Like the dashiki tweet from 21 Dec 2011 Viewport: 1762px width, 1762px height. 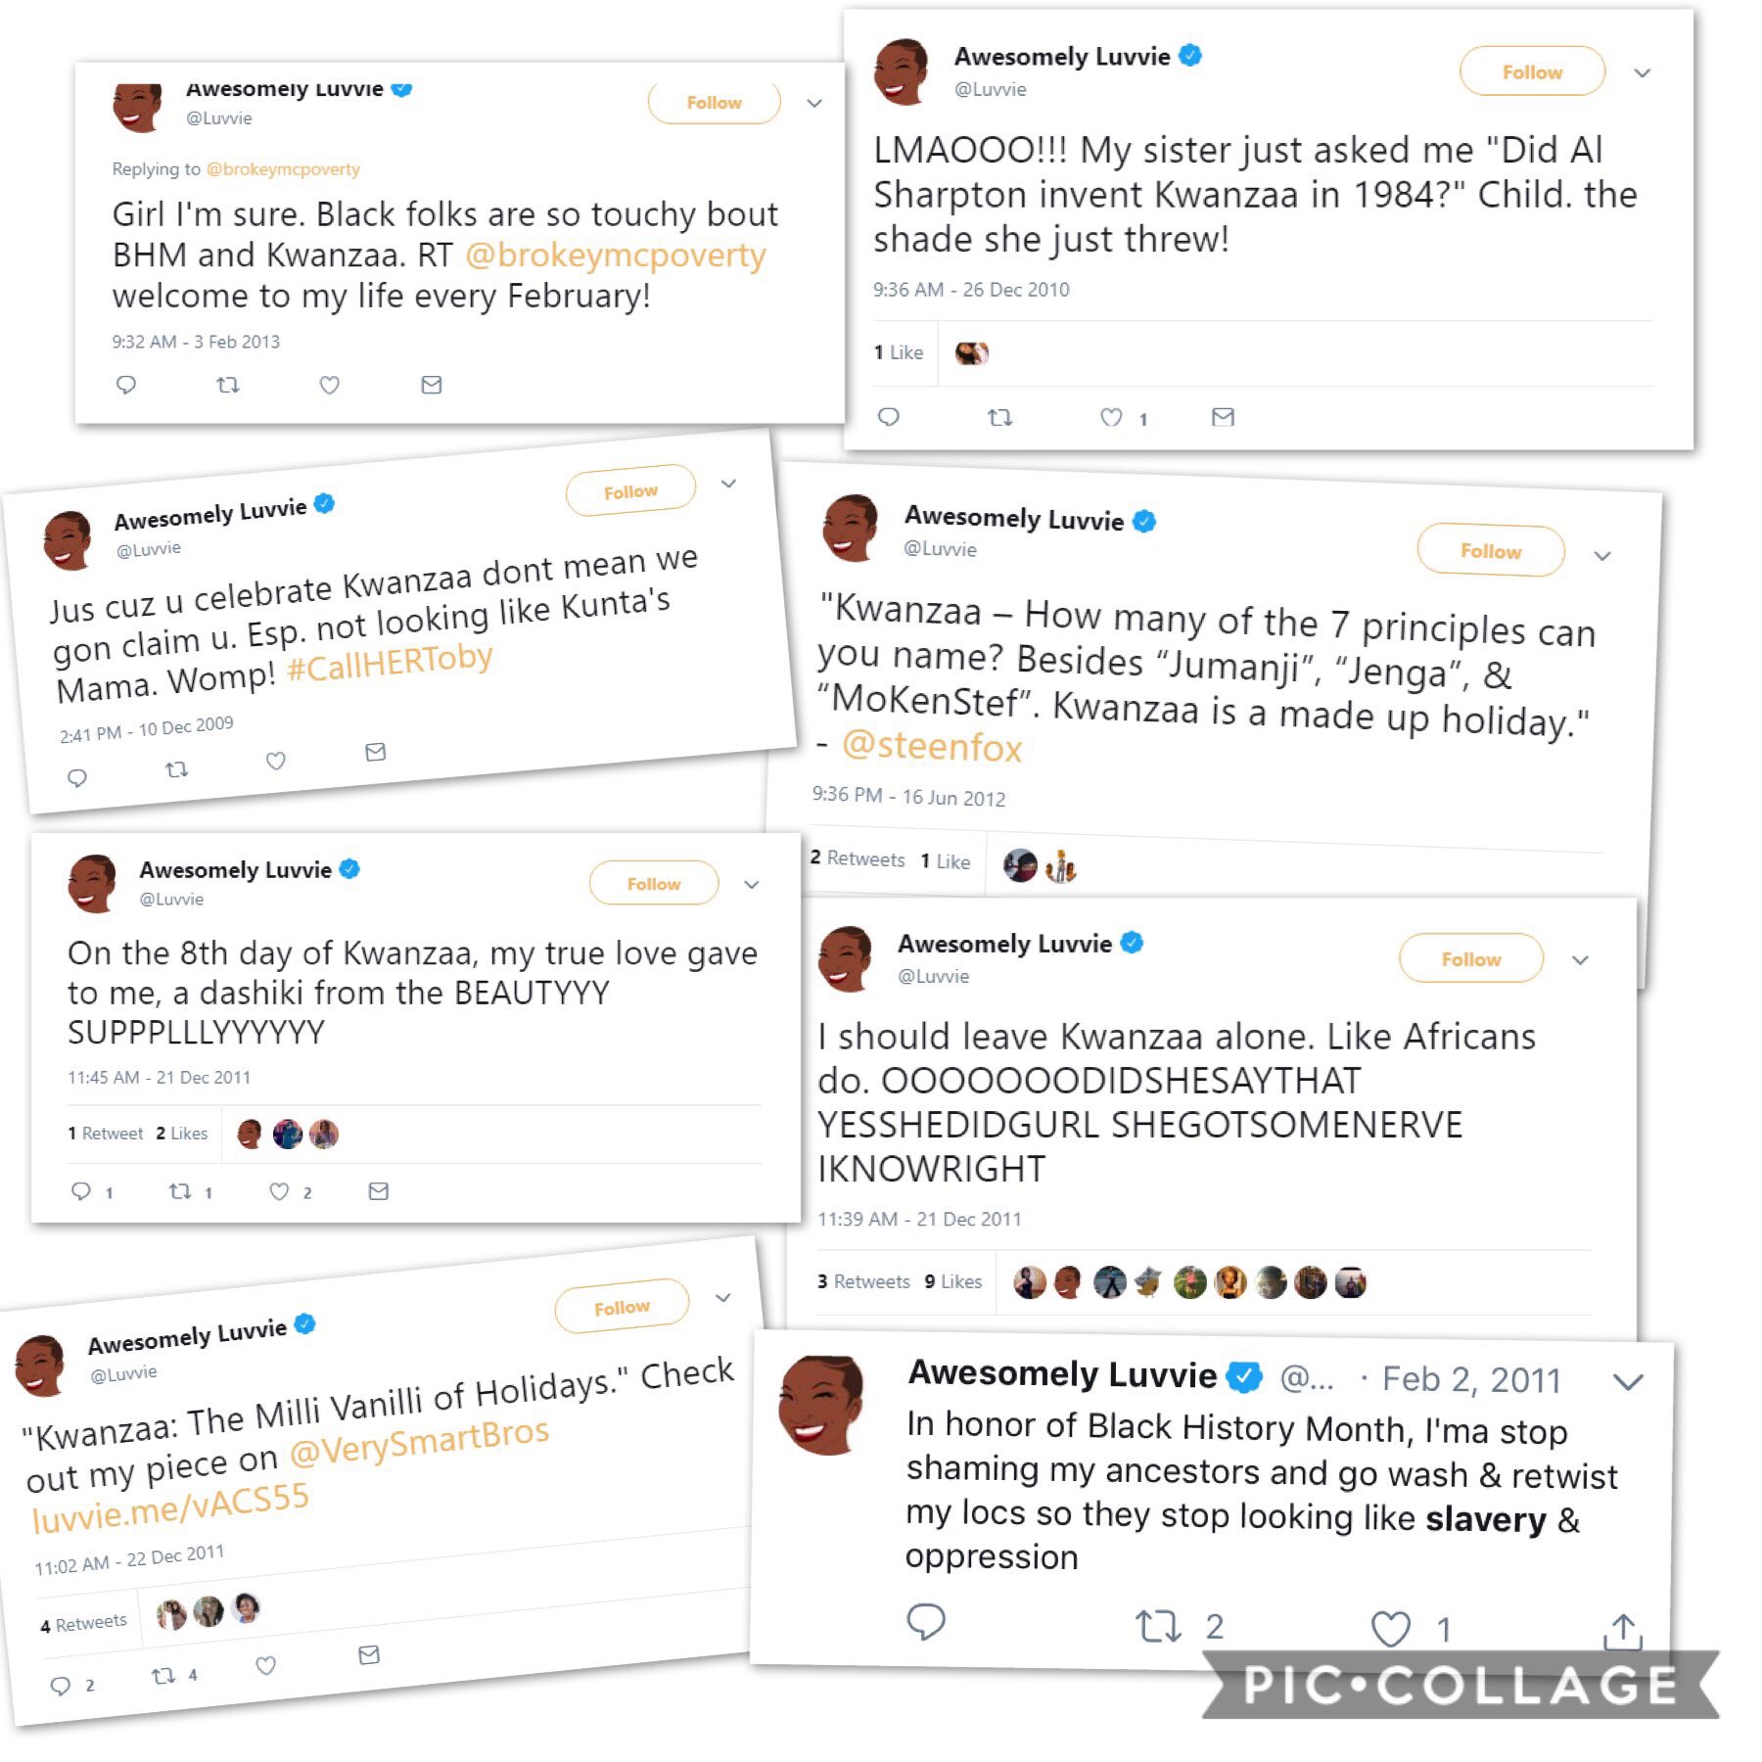279,1191
